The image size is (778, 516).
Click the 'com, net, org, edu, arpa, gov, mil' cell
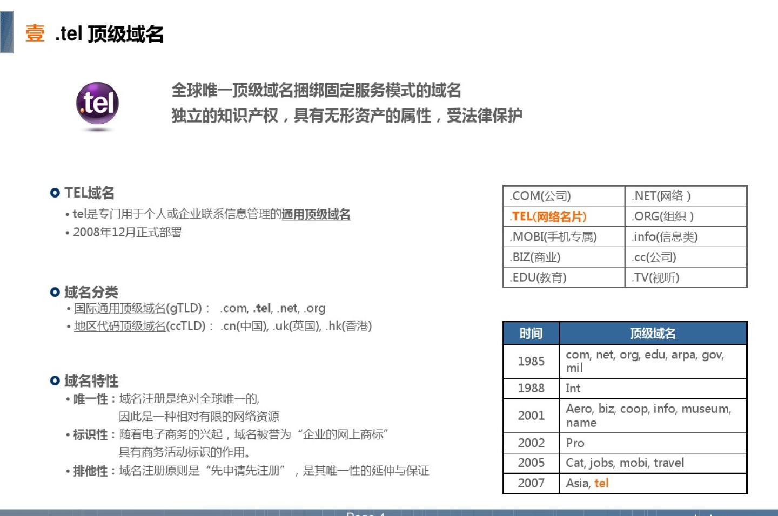tap(653, 362)
